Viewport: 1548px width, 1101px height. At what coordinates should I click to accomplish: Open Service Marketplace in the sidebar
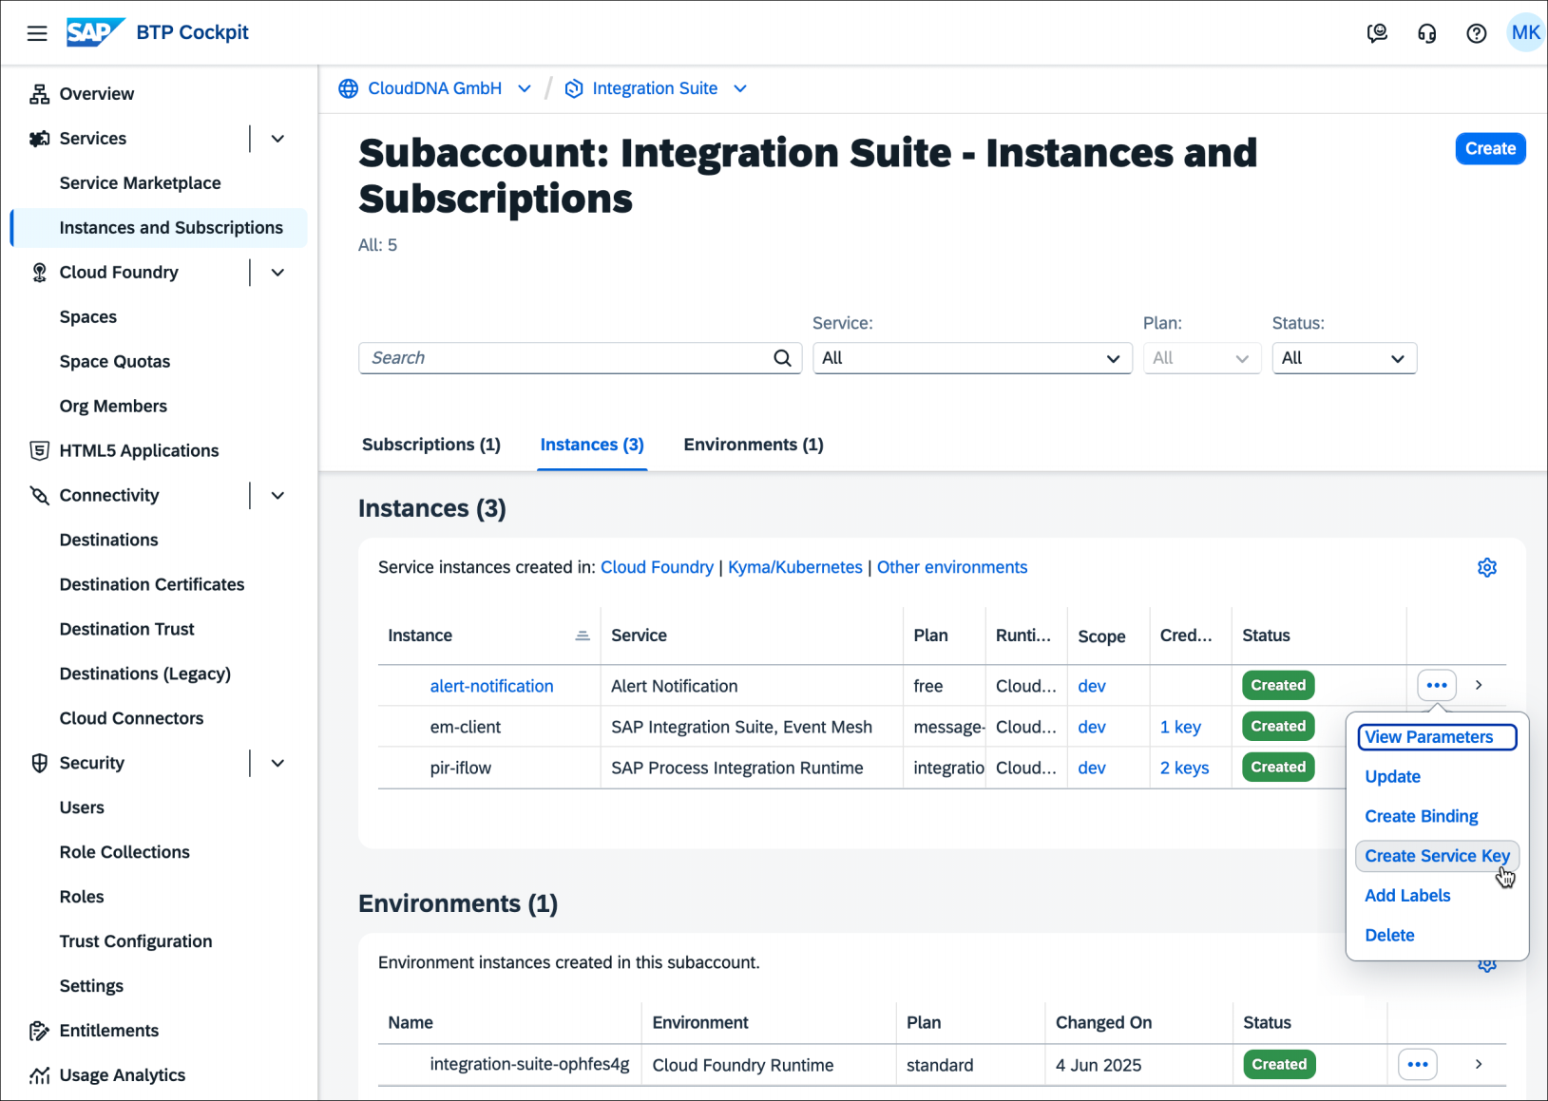[x=140, y=183]
